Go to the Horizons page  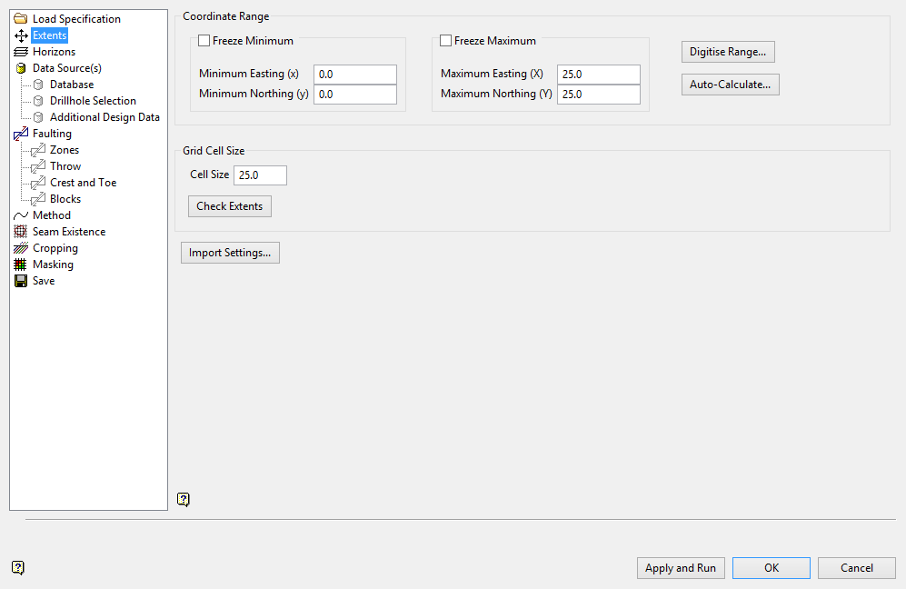[54, 52]
